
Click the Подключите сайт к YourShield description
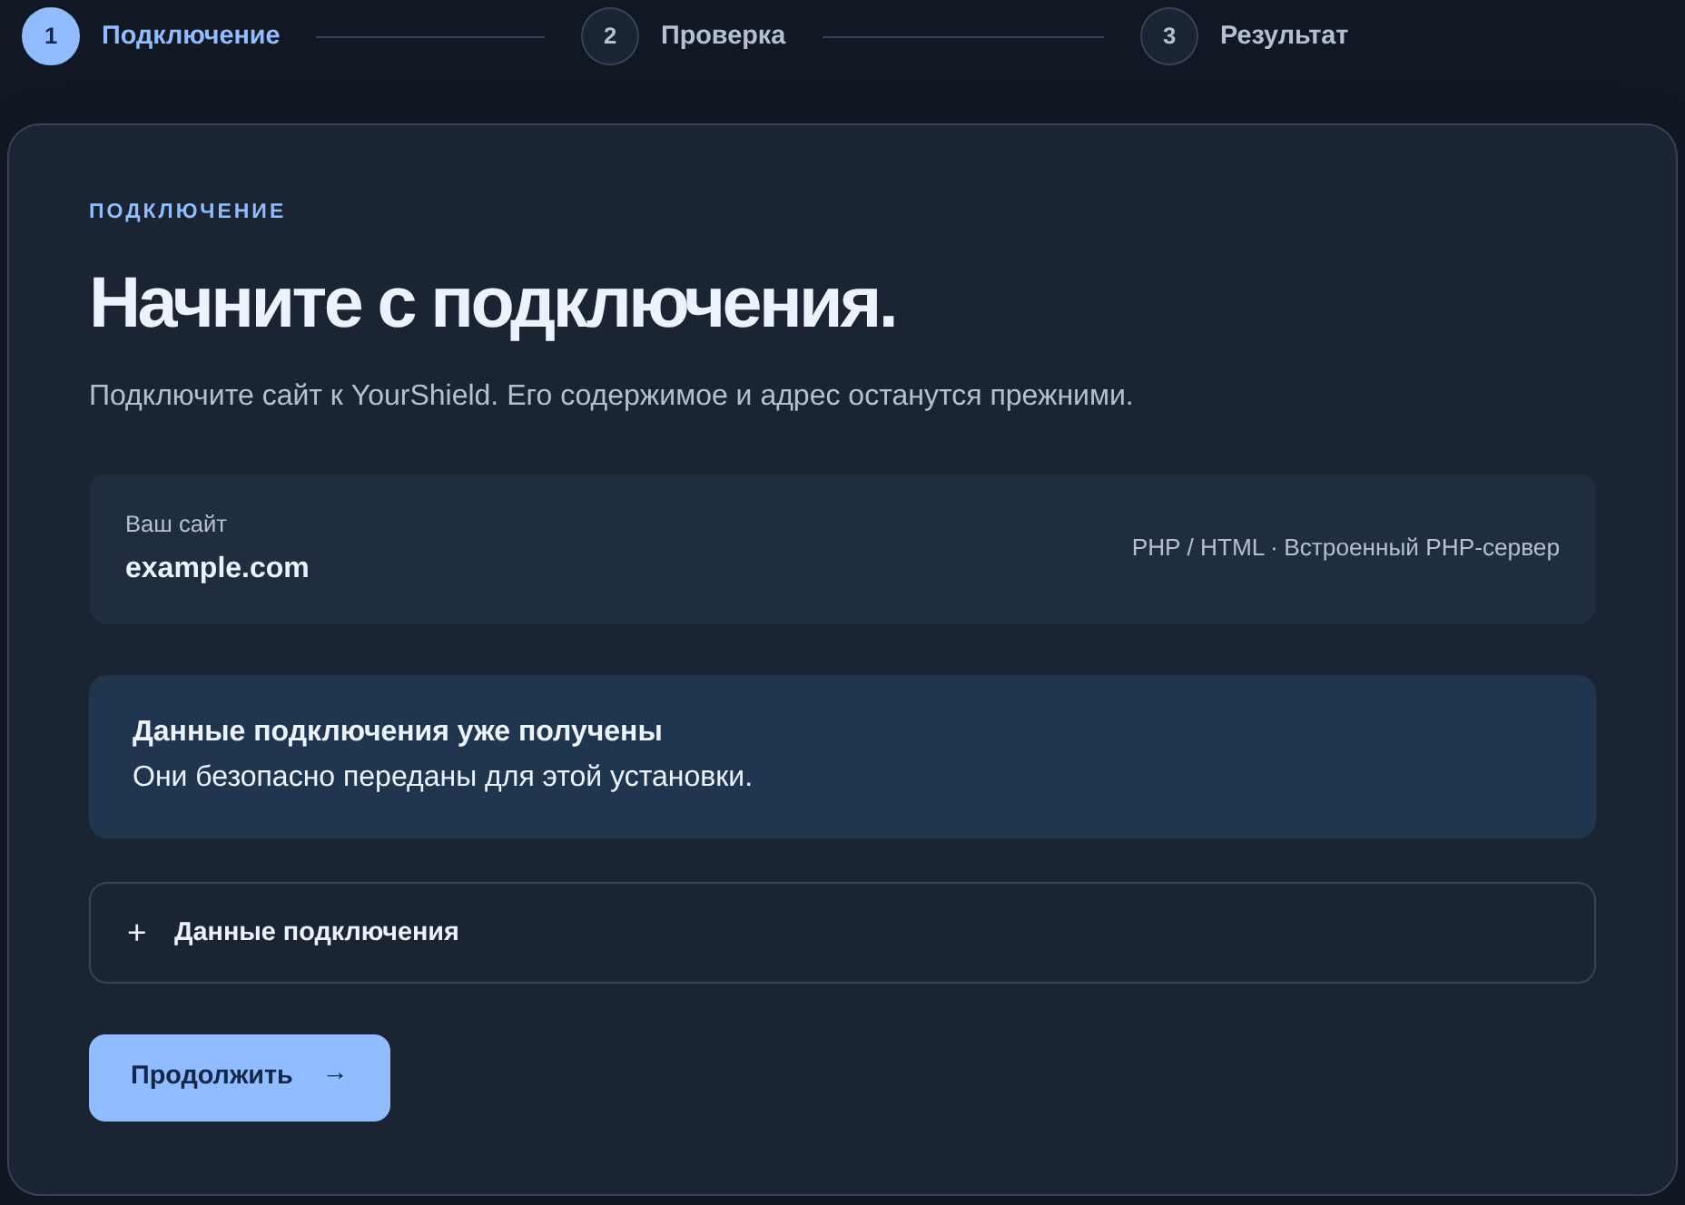(x=611, y=396)
